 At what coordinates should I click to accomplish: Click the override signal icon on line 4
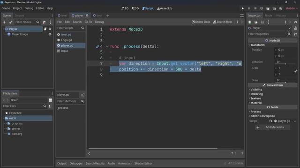(x=97, y=47)
